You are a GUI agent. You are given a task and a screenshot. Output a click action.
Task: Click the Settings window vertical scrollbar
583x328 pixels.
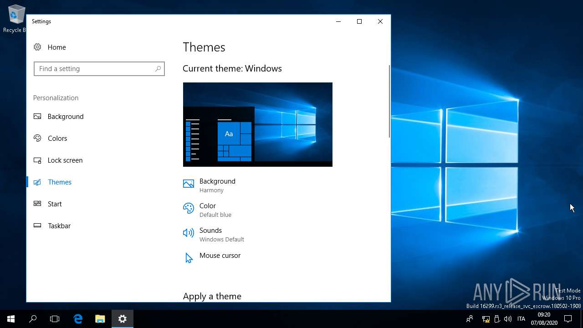[x=389, y=101]
